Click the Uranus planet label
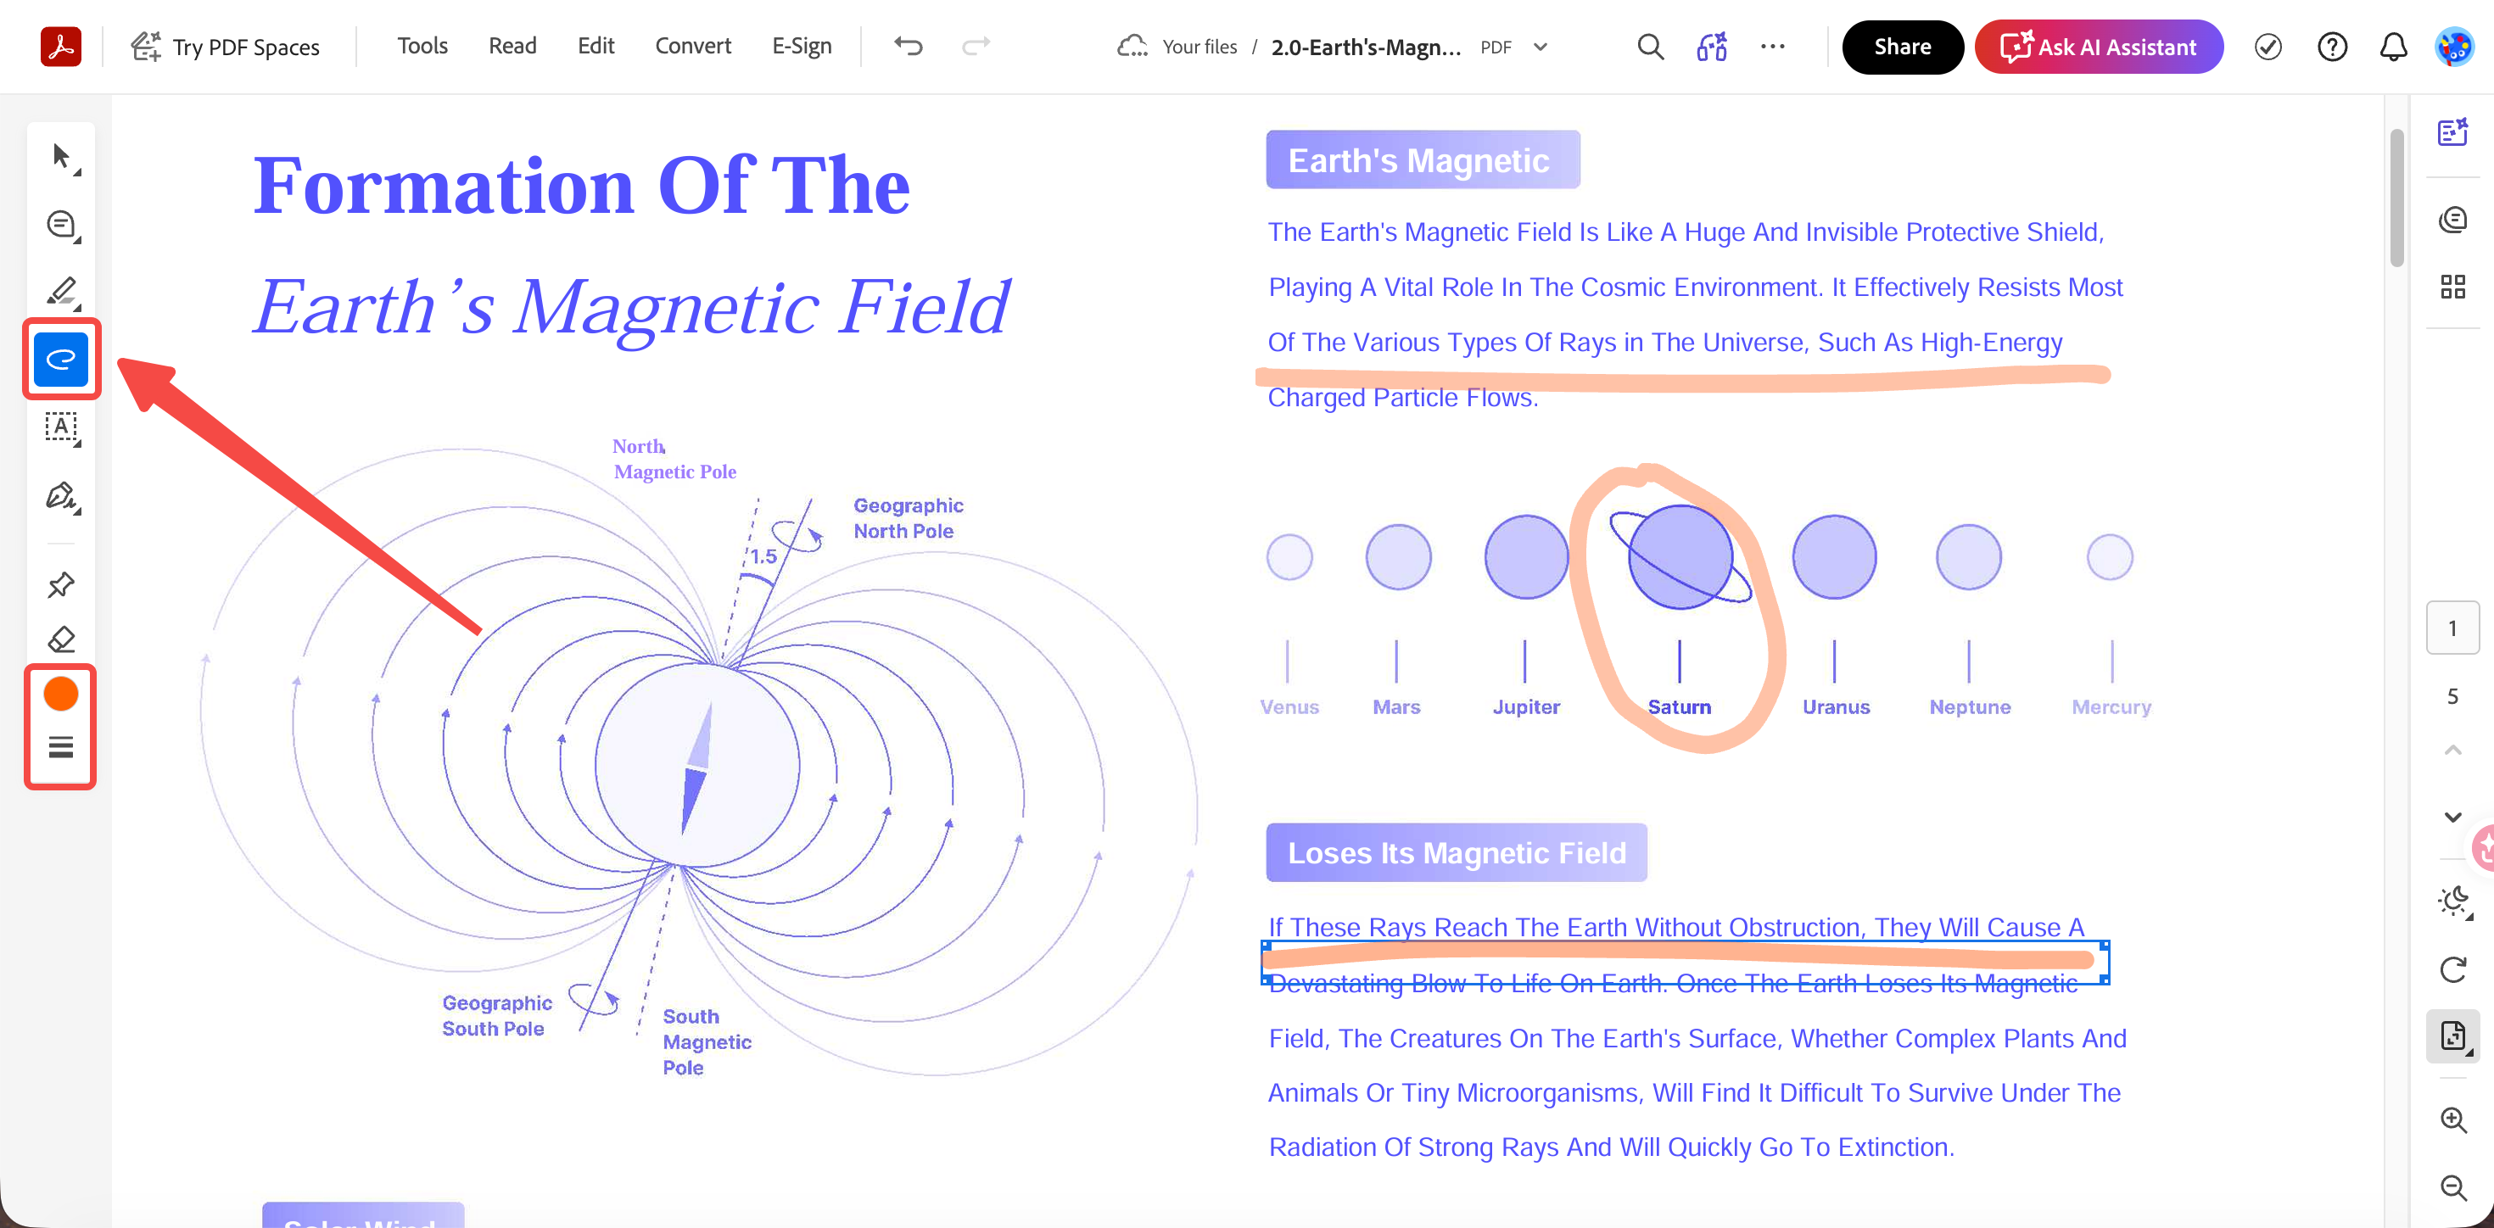The width and height of the screenshot is (2494, 1228). [1836, 706]
